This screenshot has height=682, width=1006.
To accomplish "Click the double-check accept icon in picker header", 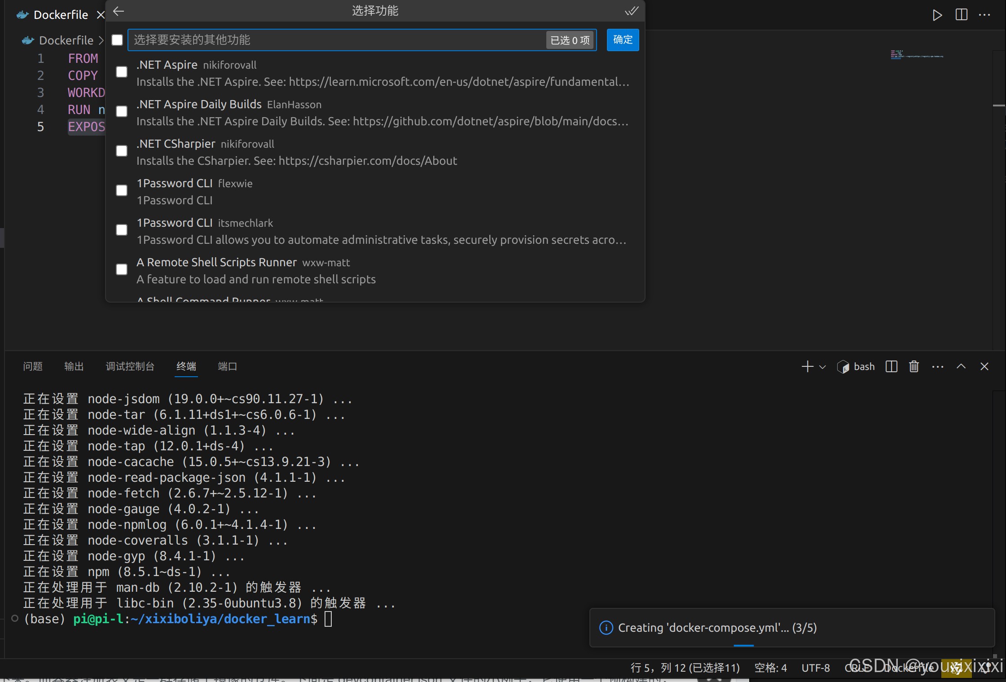I will point(631,11).
